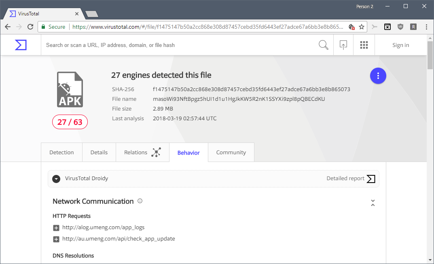Screen dimensions: 434x264
Task: Click the 2018-03-19 02:57:44 UTC timestamp
Action: [x=184, y=118]
